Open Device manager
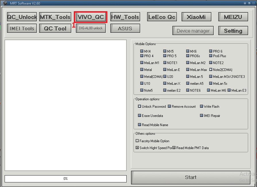This screenshot has height=187, width=257. (193, 31)
